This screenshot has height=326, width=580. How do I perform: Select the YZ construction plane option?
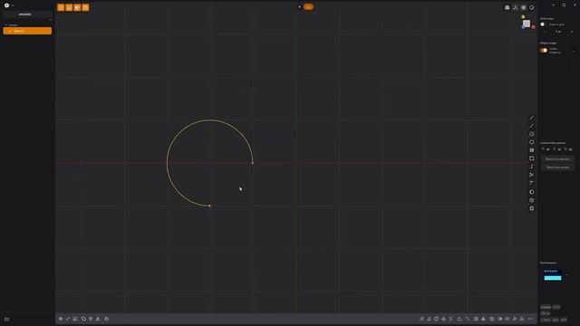[557, 149]
